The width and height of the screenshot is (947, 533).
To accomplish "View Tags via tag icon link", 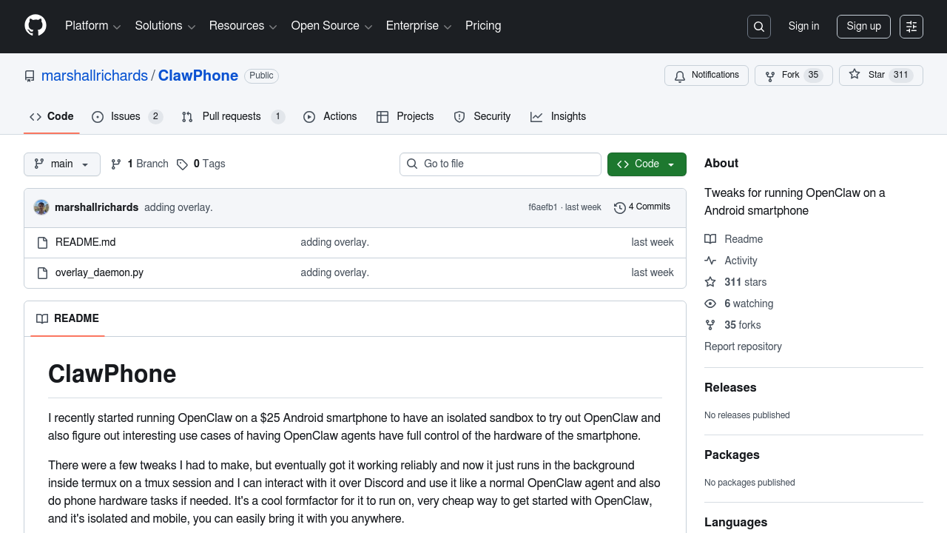I will [201, 164].
